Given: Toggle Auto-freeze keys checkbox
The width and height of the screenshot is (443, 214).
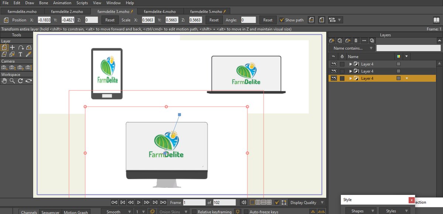Looking at the screenshot, I should [x=246, y=212].
